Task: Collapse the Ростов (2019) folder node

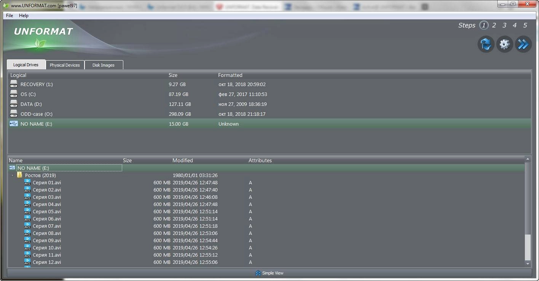Action: coord(12,176)
